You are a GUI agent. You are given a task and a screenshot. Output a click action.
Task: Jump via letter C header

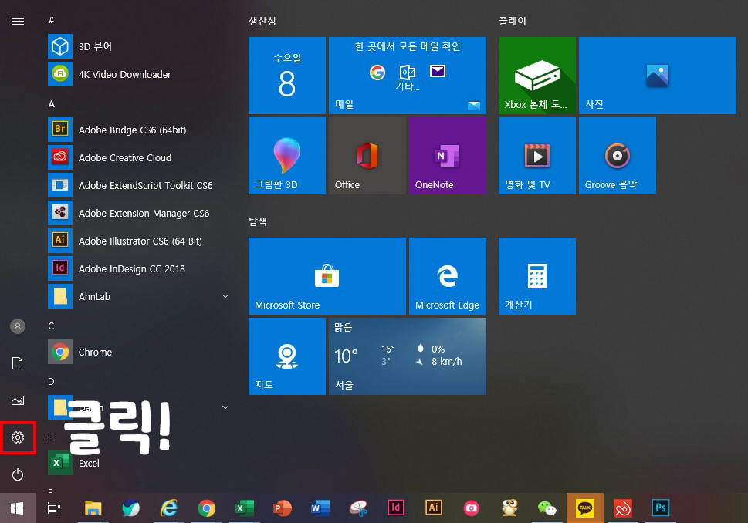tap(51, 326)
